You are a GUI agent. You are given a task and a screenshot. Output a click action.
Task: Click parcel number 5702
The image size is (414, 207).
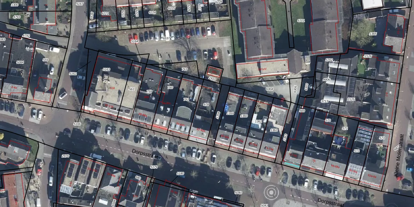pos(329,60)
